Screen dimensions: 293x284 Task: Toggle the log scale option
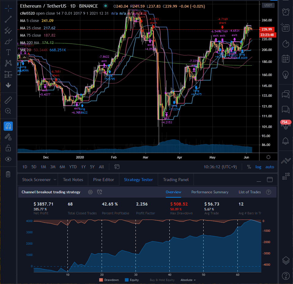258,167
